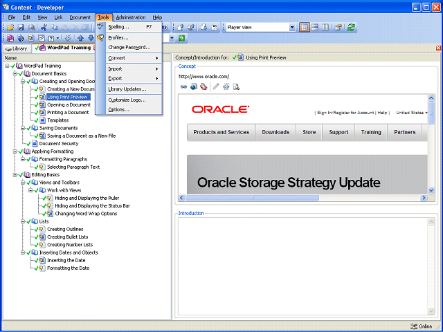The height and width of the screenshot is (332, 443).
Task: Click the blue Move Up arrow icon
Action: pyautogui.click(x=80, y=38)
